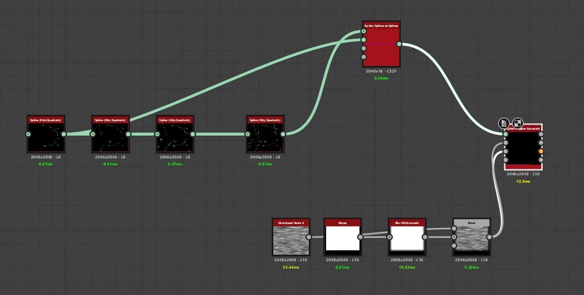Click the bottom output port of Spline Mapper Grayscale
This screenshot has height=295, width=584.
coord(541,160)
